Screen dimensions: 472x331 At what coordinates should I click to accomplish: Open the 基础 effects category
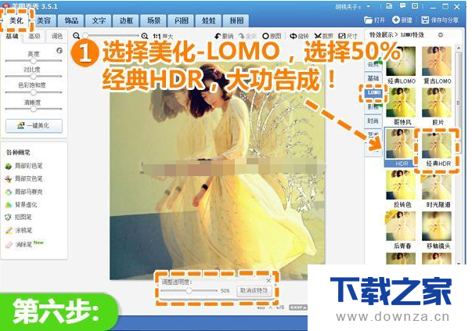(x=373, y=78)
